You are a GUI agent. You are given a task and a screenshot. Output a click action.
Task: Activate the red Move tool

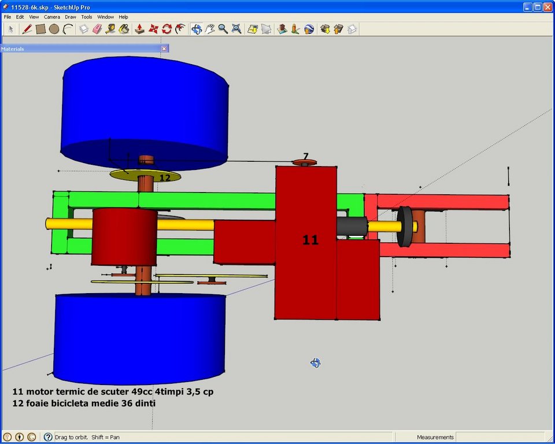pyautogui.click(x=153, y=29)
